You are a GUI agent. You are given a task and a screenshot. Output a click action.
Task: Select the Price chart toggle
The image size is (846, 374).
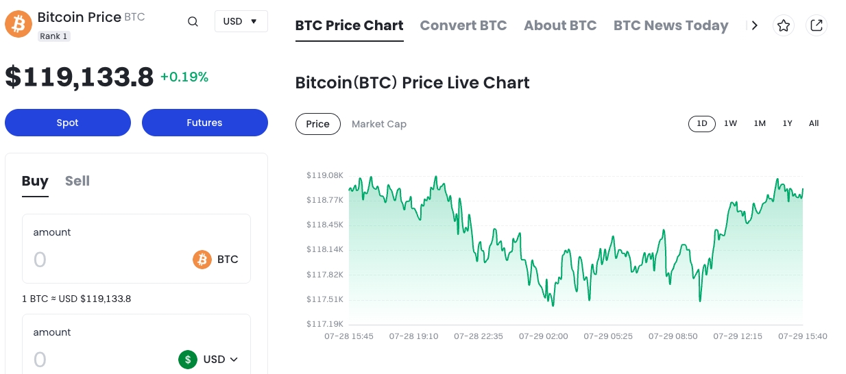317,124
